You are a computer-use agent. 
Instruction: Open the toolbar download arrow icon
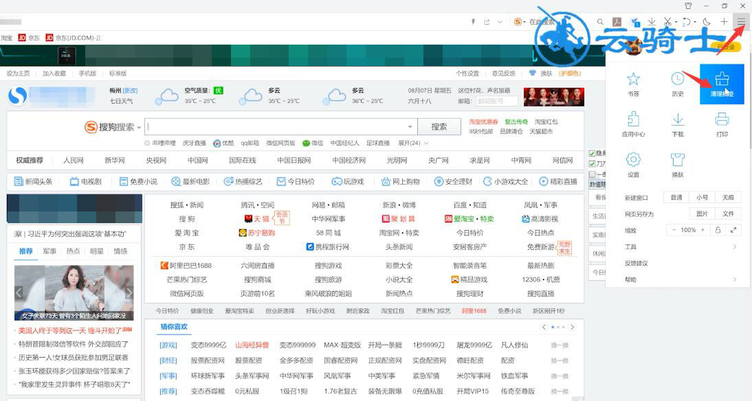(651, 21)
